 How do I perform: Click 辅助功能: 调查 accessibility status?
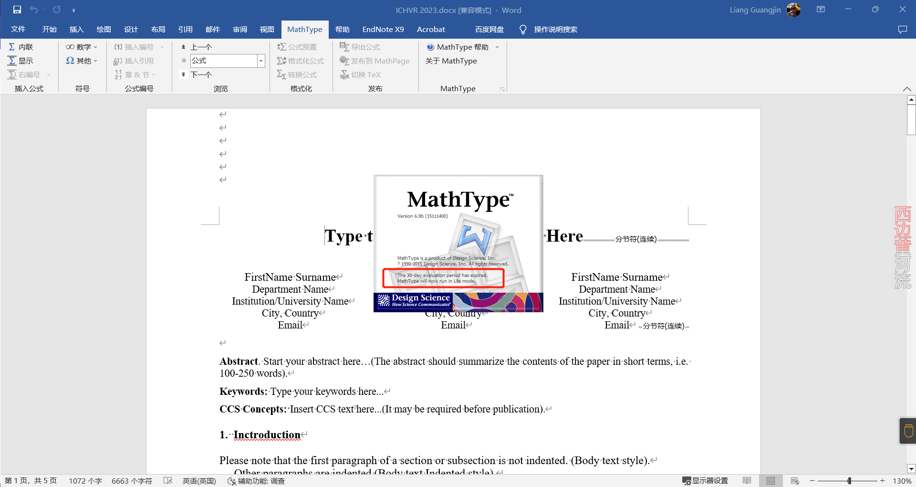(x=256, y=481)
